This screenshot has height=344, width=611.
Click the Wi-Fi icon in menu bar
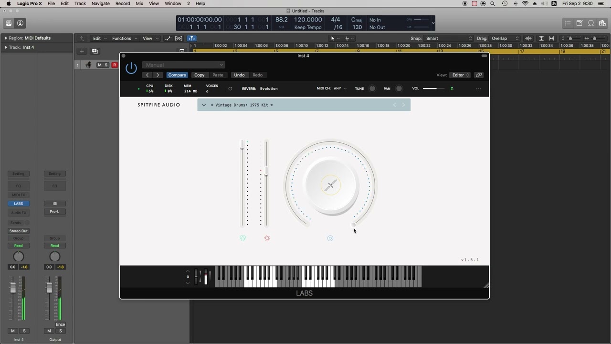[x=525, y=3]
